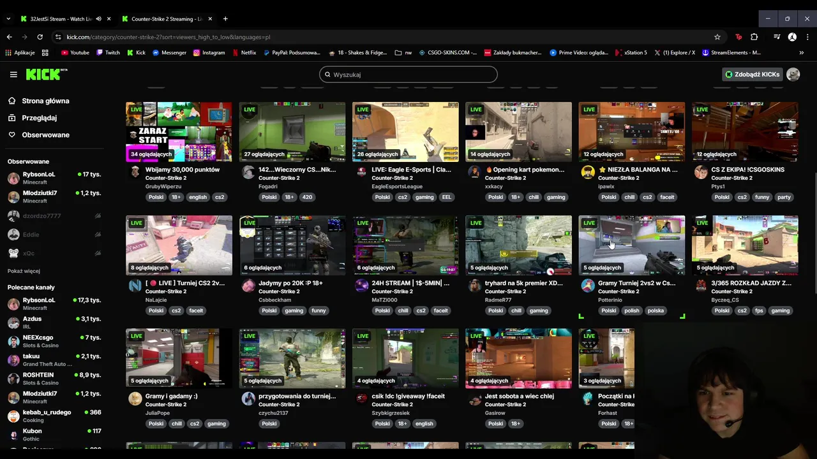Image resolution: width=817 pixels, height=459 pixels.
Task: Click the ipawix channel avatar
Action: [x=588, y=172]
